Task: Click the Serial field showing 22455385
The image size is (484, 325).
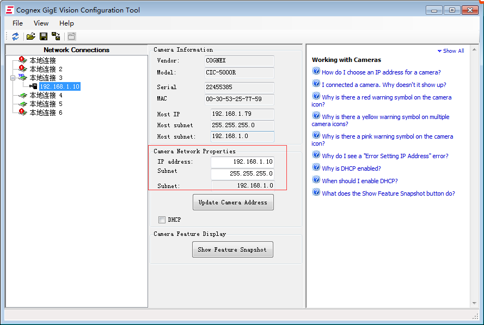Action: tap(239, 87)
